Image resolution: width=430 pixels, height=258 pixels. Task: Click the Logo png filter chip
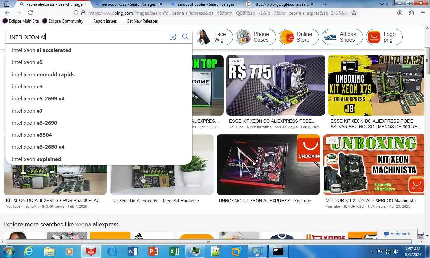click(x=384, y=37)
